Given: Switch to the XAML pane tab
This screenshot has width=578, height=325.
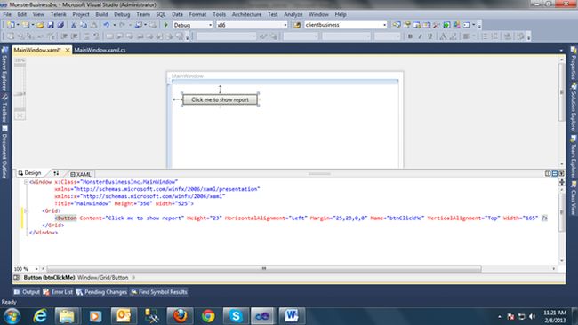Looking at the screenshot, I should pos(81,174).
